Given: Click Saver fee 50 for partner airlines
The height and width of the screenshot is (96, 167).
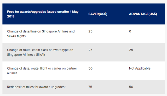Looking at the screenshot, I should (90, 69).
